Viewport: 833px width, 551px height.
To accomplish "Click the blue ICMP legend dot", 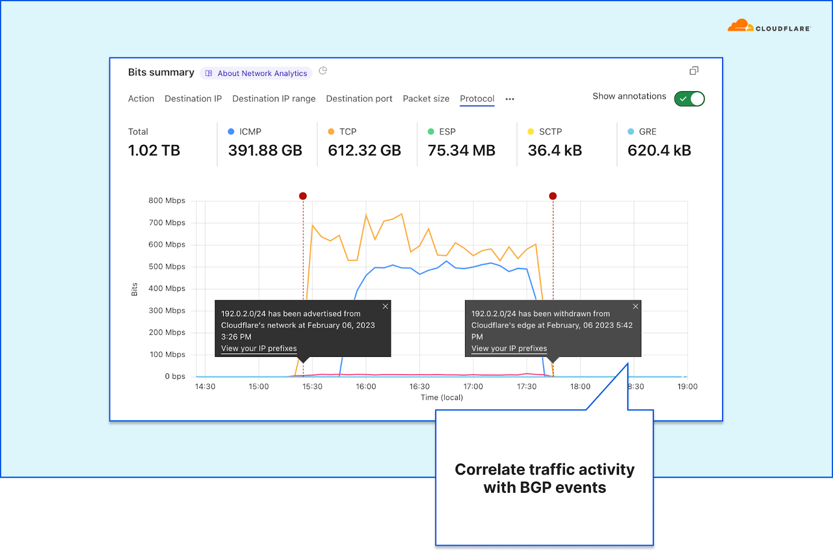I will [231, 132].
